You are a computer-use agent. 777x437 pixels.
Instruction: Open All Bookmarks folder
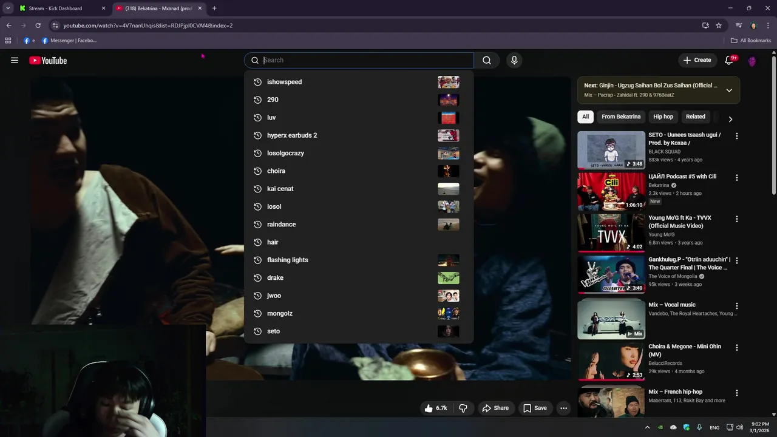click(751, 41)
